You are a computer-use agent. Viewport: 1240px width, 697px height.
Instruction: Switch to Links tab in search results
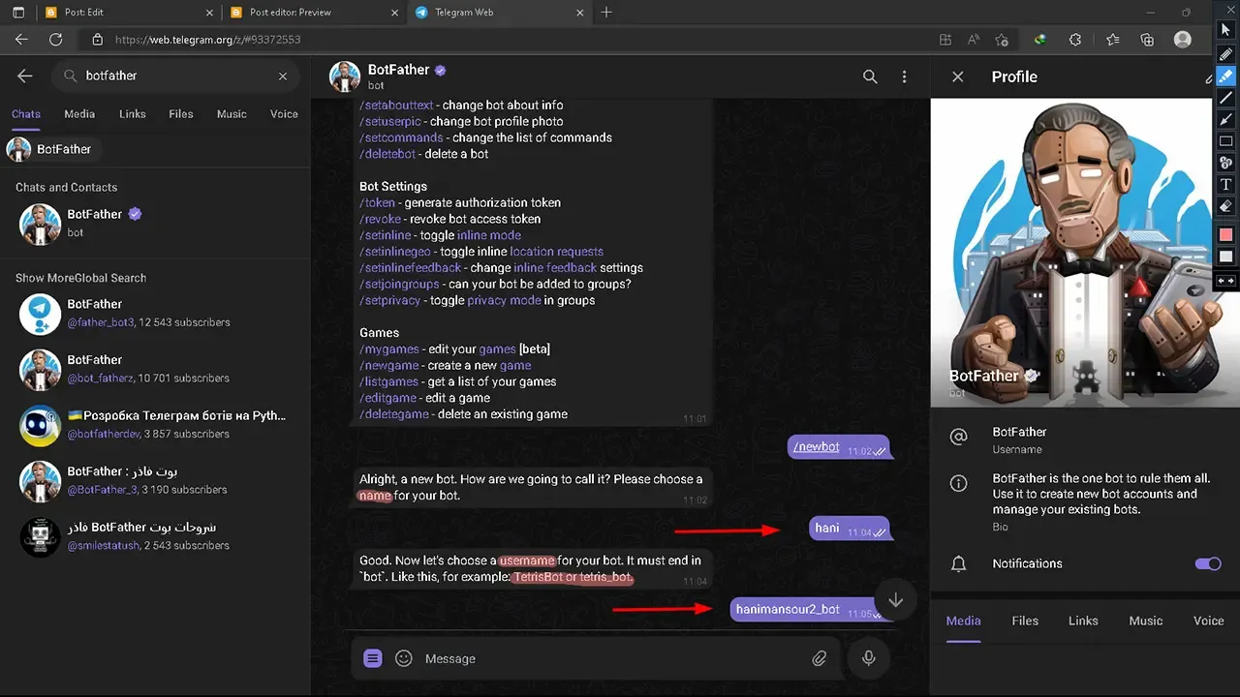pyautogui.click(x=133, y=114)
